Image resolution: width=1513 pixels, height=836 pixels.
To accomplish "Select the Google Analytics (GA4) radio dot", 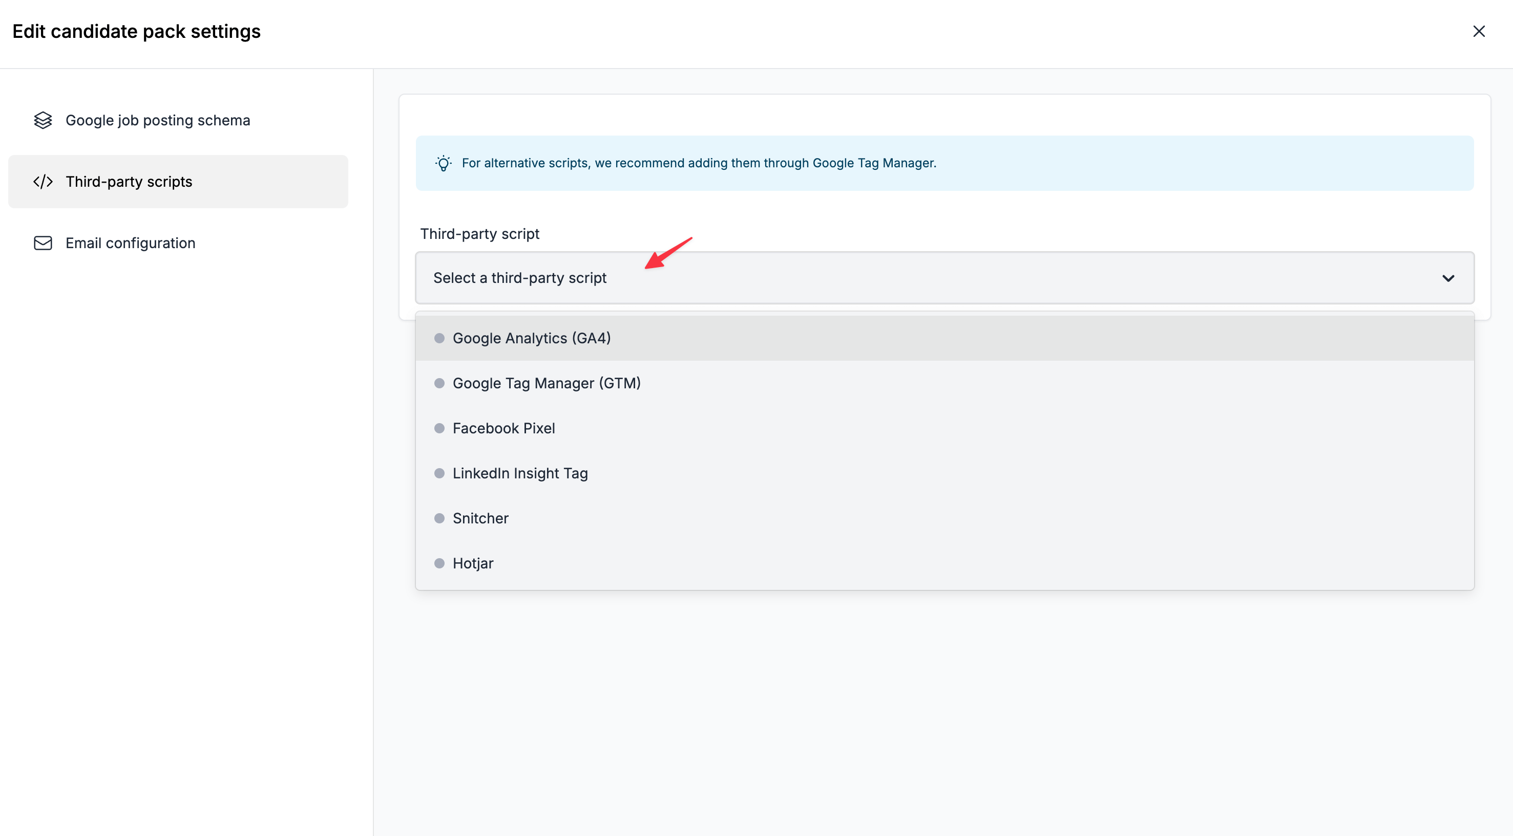I will [439, 338].
